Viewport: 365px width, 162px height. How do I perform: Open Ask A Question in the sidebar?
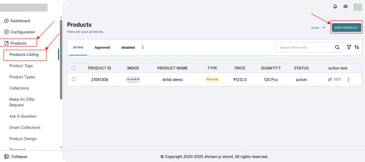[23, 116]
